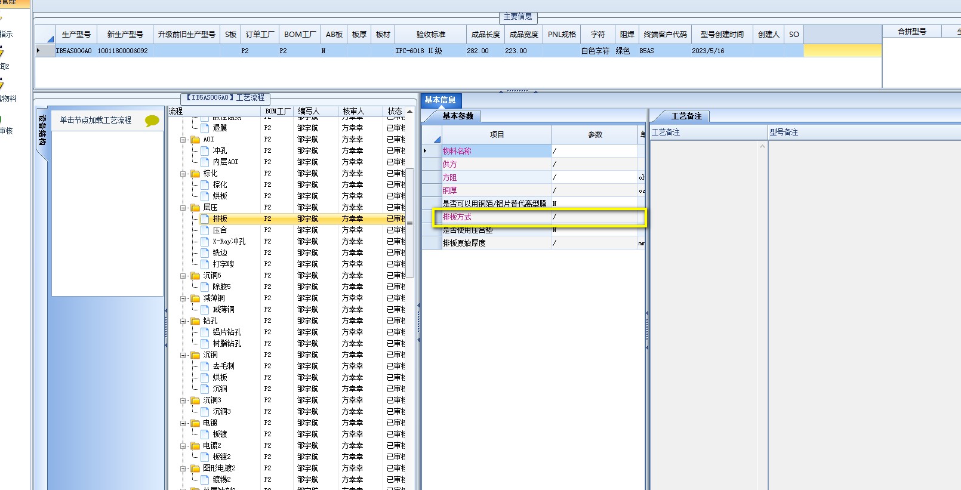Click the 成品长度 column header
Viewport: 961px width, 490px height.
pos(486,35)
